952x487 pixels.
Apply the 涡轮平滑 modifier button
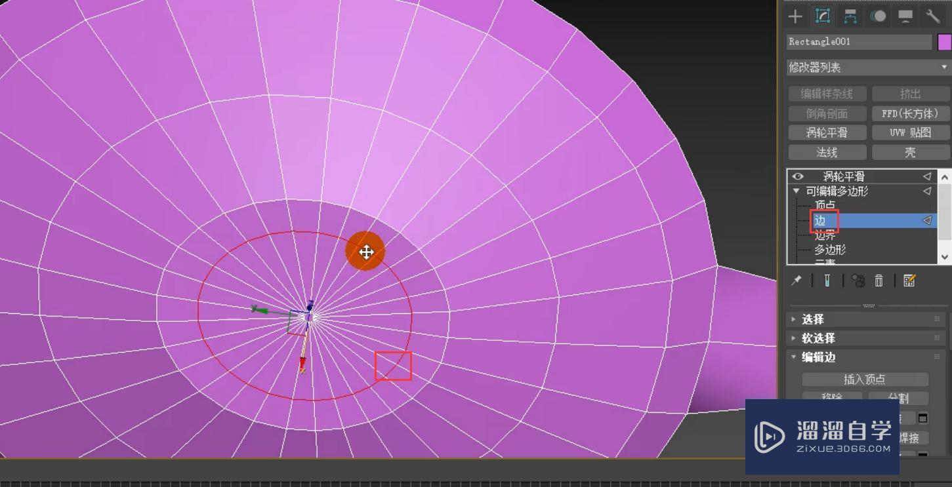(827, 132)
